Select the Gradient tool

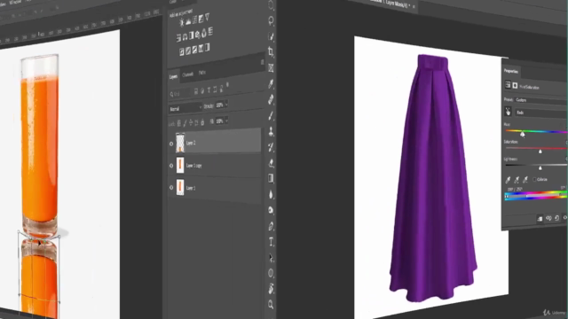(x=271, y=179)
